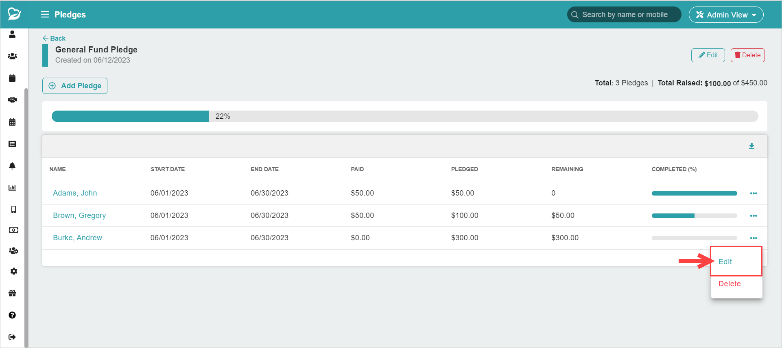The image size is (782, 348).
Task: Choose Delete in the row context menu
Action: click(730, 284)
